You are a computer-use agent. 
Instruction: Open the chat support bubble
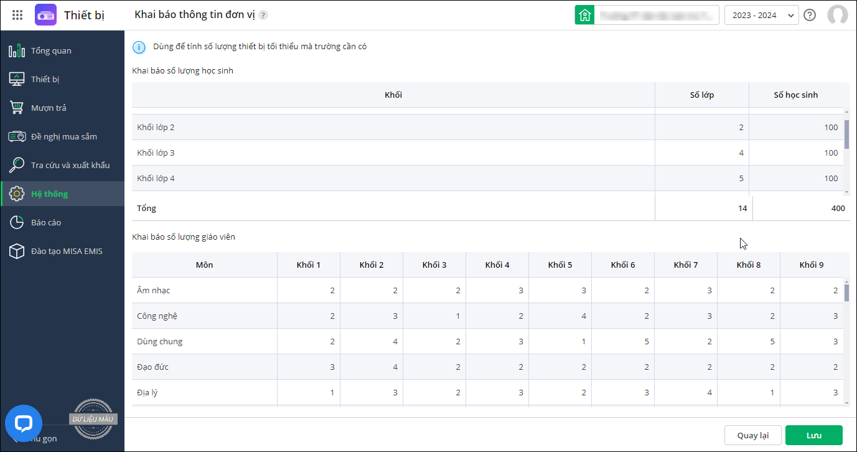24,423
